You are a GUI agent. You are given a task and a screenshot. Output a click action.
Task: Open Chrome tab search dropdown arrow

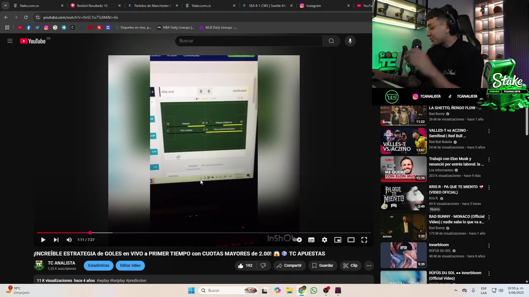click(5, 6)
